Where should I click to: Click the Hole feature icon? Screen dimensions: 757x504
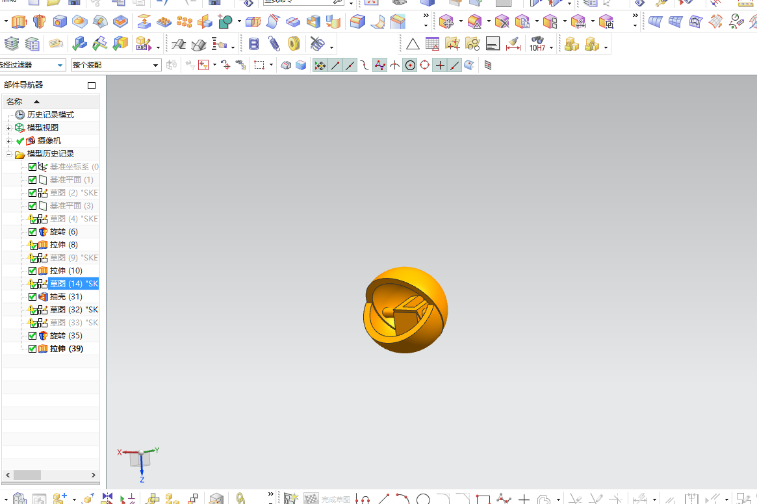pos(60,21)
